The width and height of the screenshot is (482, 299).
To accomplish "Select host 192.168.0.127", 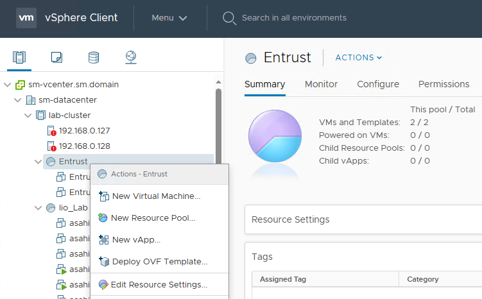I will (x=84, y=131).
